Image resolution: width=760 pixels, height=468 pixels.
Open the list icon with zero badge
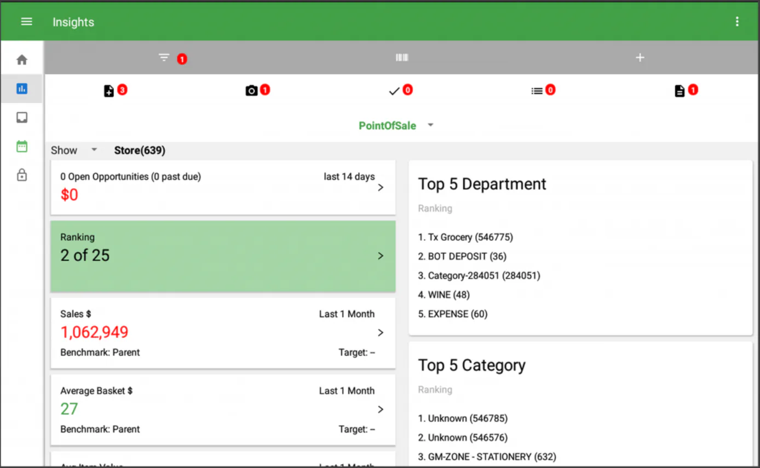537,90
